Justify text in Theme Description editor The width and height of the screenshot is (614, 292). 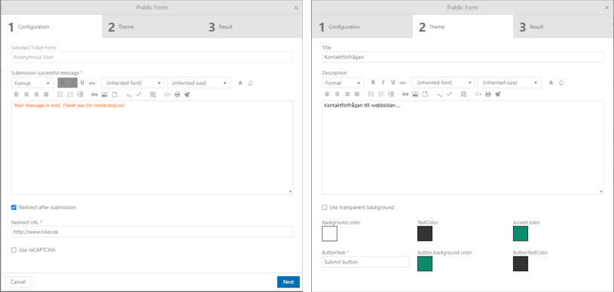pyautogui.click(x=357, y=94)
